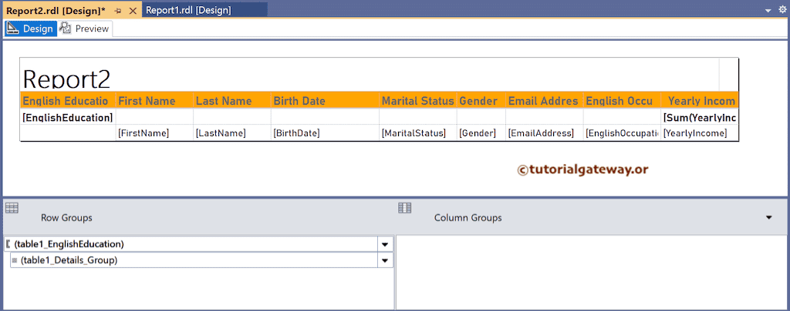The image size is (790, 311).
Task: Select the English Occupation header cell
Action: point(623,101)
